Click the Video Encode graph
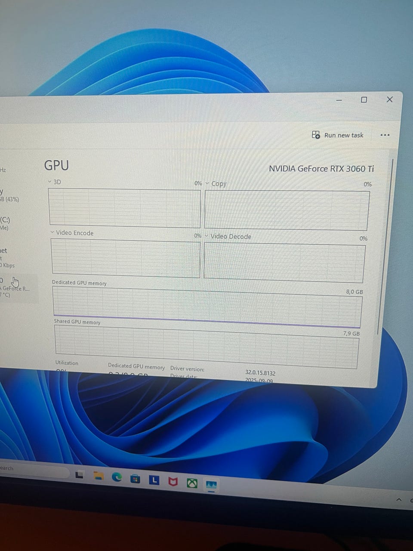 126,258
